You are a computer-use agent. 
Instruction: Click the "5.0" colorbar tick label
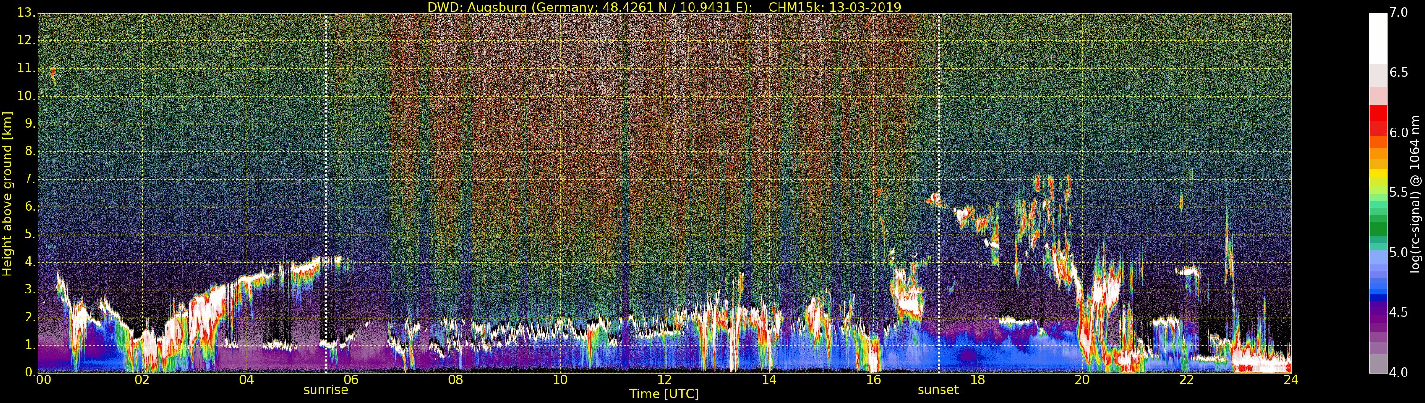pyautogui.click(x=1398, y=253)
